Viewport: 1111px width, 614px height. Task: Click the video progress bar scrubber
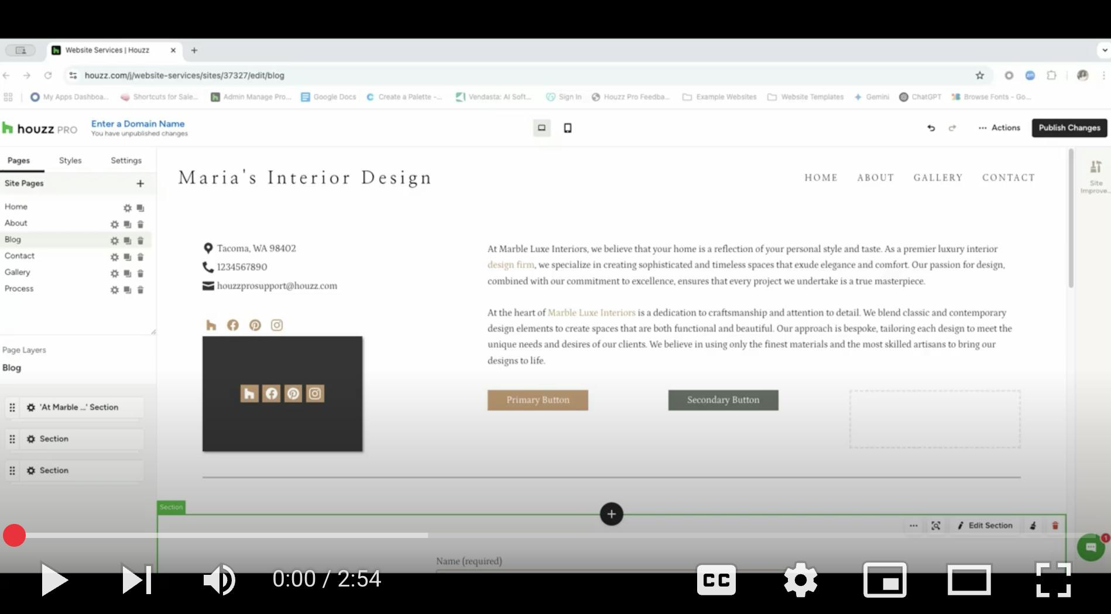(14, 535)
